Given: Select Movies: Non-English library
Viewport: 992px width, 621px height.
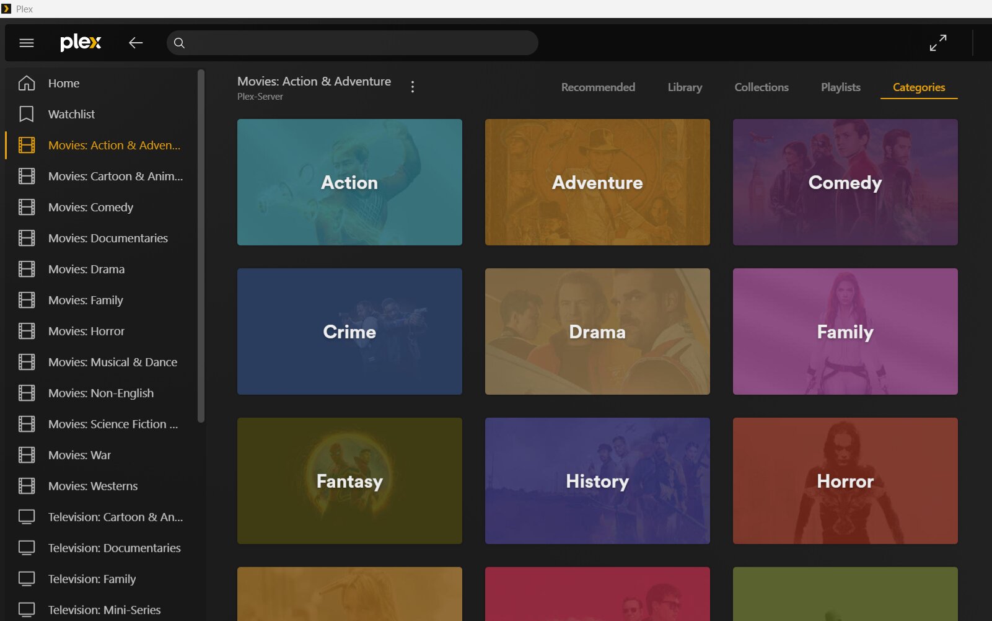Looking at the screenshot, I should coord(101,393).
